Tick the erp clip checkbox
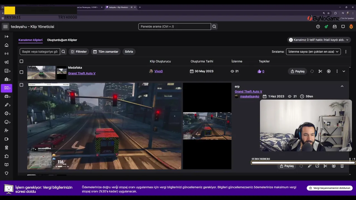 (21, 85)
